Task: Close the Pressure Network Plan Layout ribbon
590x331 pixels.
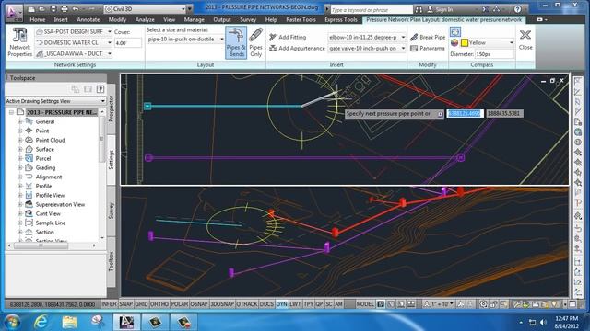Action: (525, 40)
